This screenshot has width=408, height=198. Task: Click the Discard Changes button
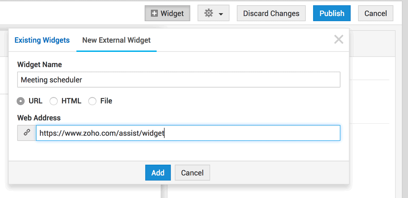[x=271, y=14]
